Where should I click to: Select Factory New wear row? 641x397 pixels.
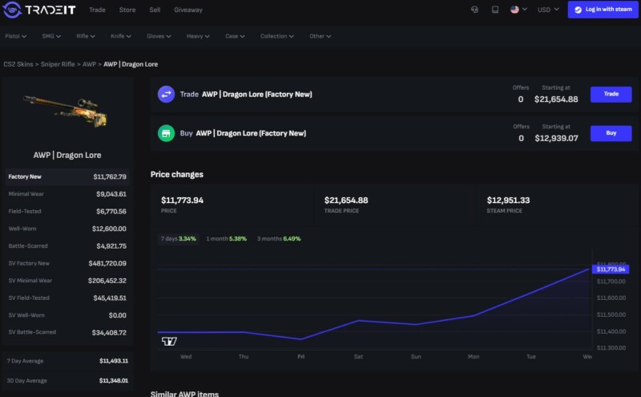coord(67,176)
